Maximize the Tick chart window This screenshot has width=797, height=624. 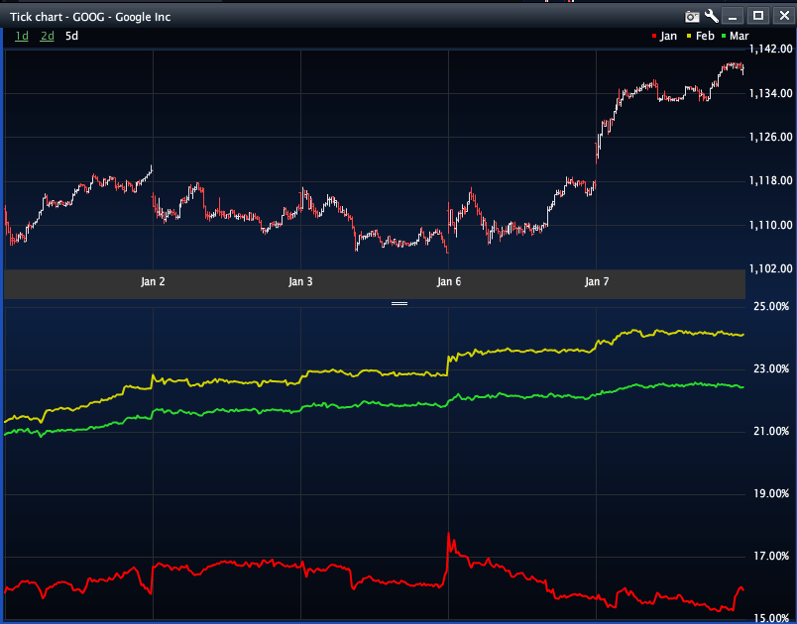(x=758, y=16)
